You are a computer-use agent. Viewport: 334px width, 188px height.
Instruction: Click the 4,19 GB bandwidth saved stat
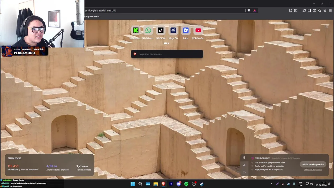pyautogui.click(x=52, y=166)
